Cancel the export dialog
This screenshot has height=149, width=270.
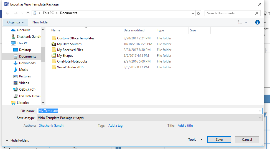[247, 140]
